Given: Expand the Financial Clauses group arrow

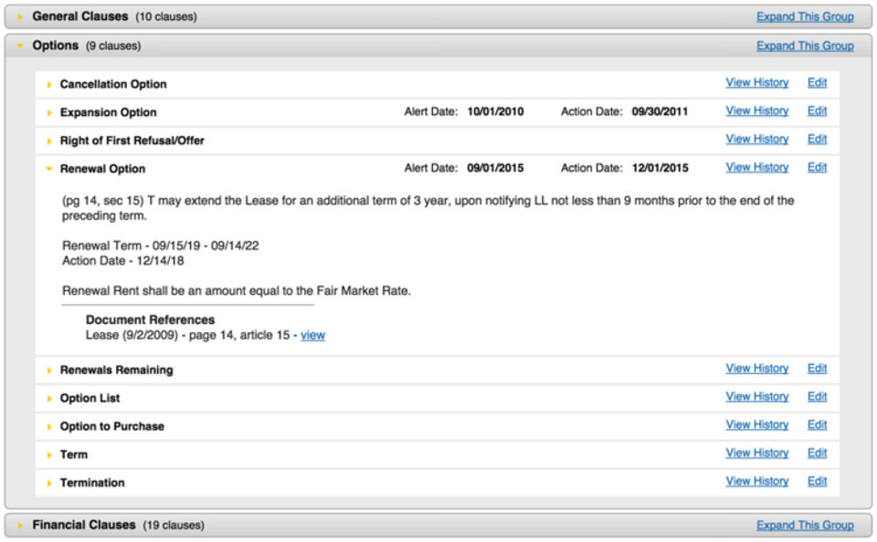Looking at the screenshot, I should pos(20,526).
